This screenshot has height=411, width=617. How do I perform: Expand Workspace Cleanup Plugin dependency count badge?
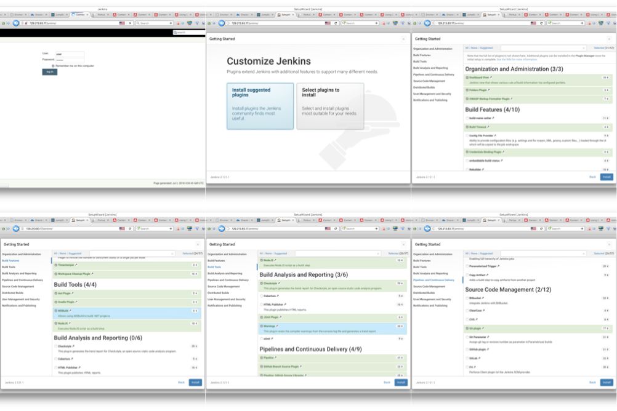click(x=195, y=274)
